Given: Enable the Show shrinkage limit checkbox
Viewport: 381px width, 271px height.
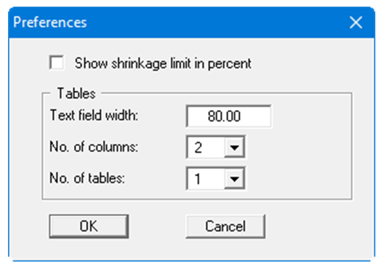Looking at the screenshot, I should 57,63.
